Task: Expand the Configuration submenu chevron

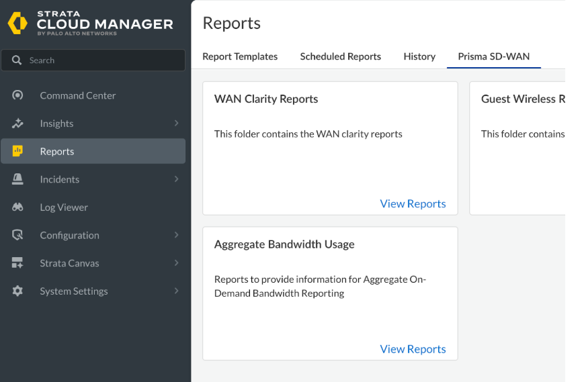Action: [x=176, y=235]
